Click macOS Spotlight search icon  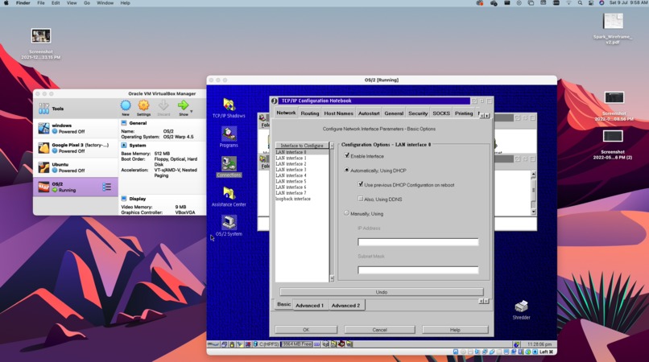(580, 3)
